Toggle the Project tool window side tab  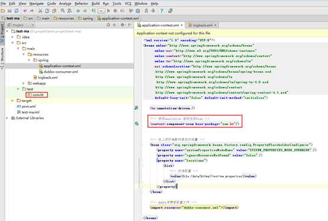point(2,34)
